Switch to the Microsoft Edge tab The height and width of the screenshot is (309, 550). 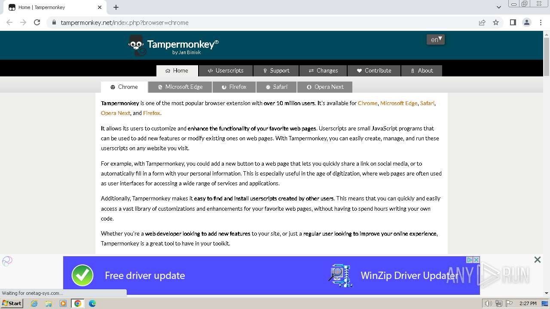180,87
